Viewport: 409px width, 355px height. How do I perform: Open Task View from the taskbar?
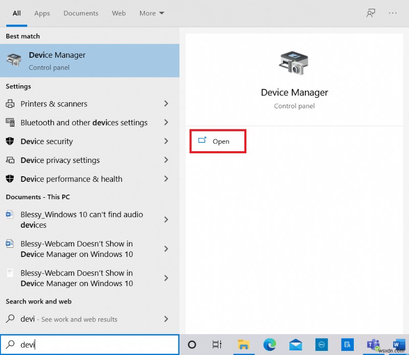point(217,344)
